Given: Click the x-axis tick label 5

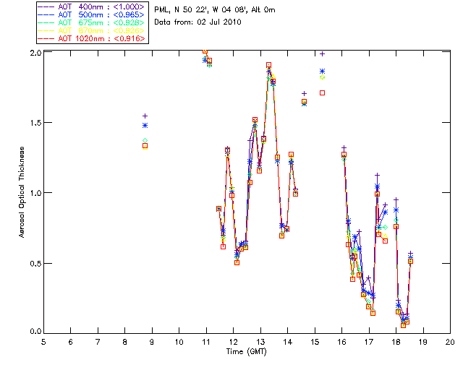Looking at the screenshot, I should click(x=43, y=341).
